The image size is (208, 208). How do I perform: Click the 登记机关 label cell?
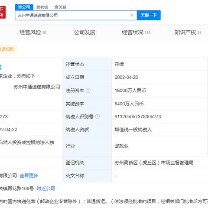[x=87, y=163]
